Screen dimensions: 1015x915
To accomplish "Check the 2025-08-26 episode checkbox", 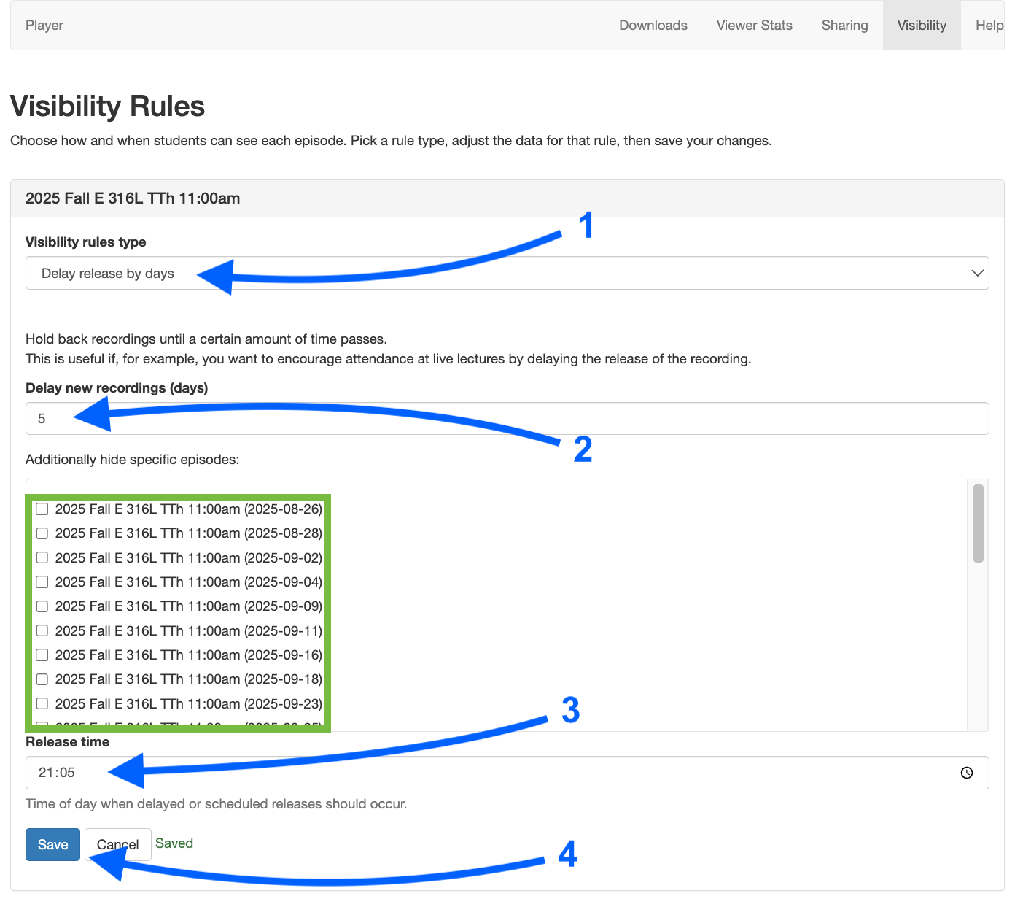I will tap(42, 509).
